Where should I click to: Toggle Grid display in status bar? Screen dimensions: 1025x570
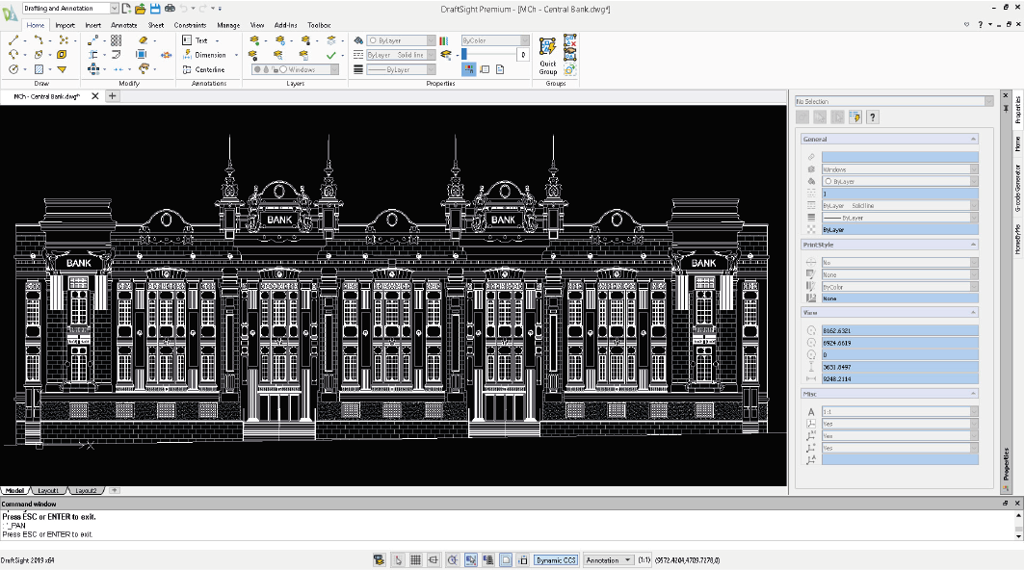pos(415,560)
